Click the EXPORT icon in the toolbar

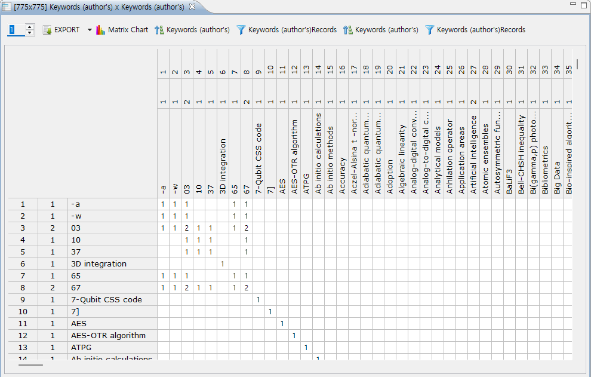(47, 30)
